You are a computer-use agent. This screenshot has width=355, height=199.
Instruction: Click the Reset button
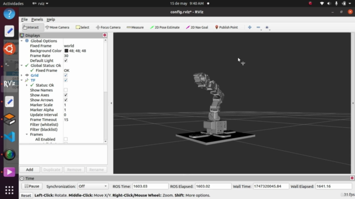[26, 195]
